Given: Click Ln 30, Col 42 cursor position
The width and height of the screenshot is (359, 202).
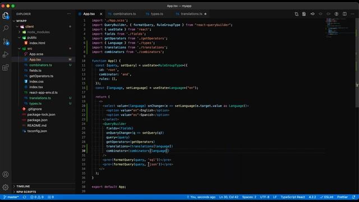Looking at the screenshot, I should (229, 197).
